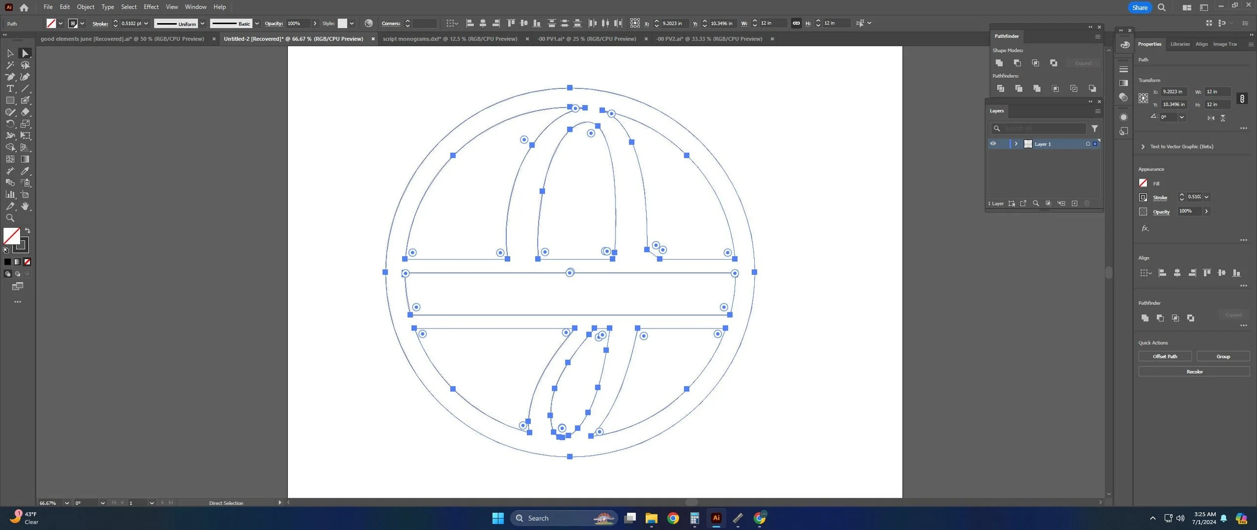Set paint to None in toolbar
Screen dimensions: 1257x530
[x=27, y=262]
